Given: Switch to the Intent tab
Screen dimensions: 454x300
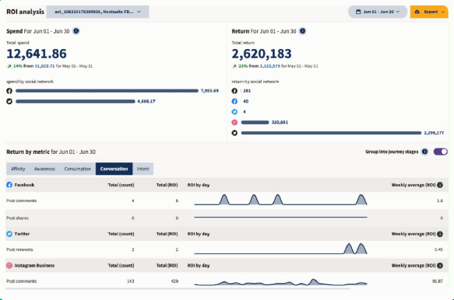Looking at the screenshot, I should tap(143, 169).
